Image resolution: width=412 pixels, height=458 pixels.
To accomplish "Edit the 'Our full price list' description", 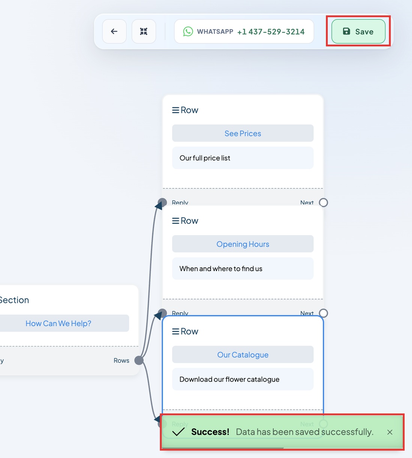I will 243,158.
